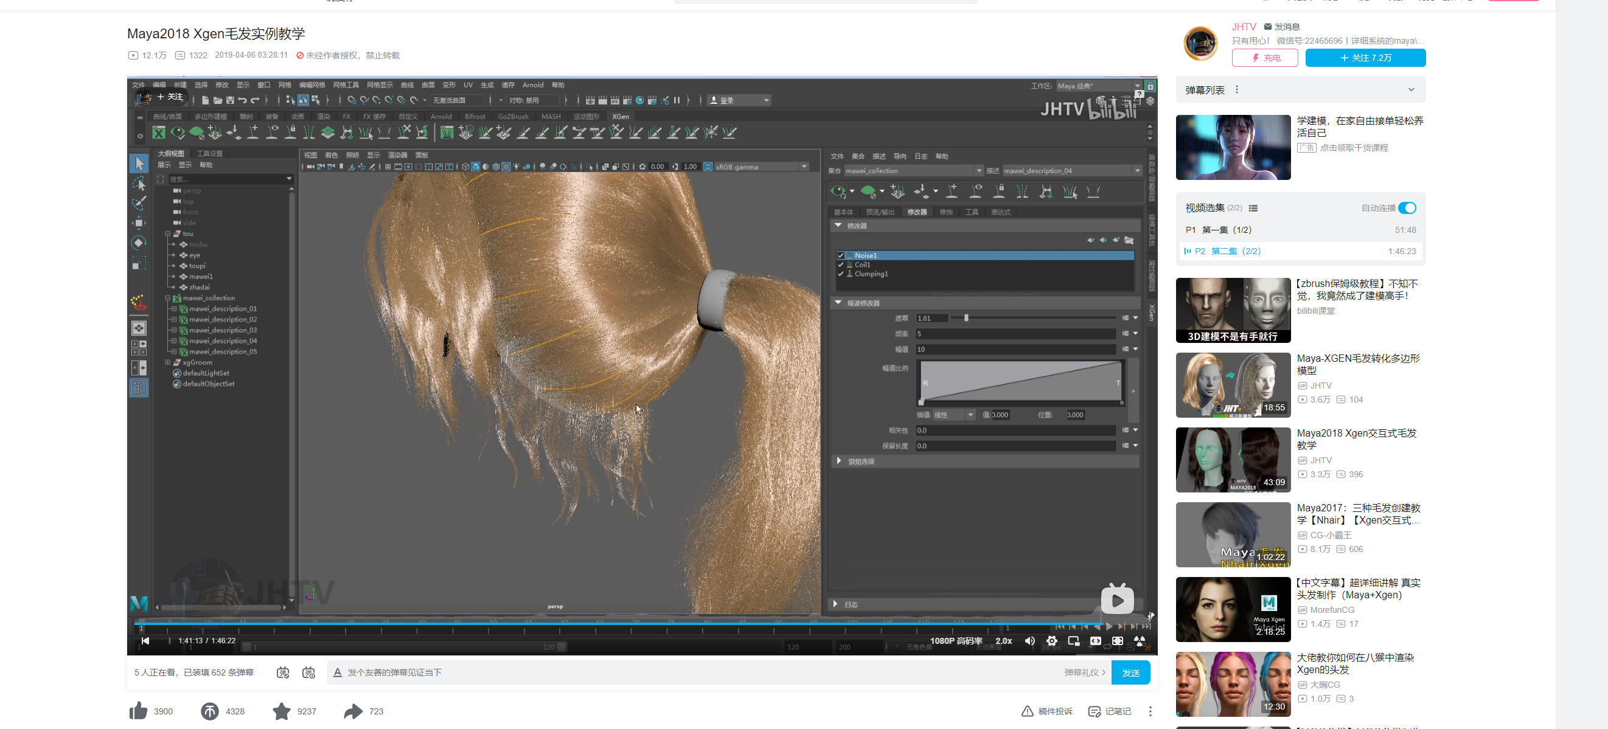Favorite the video with the star icon
The height and width of the screenshot is (729, 1608).
(x=282, y=711)
